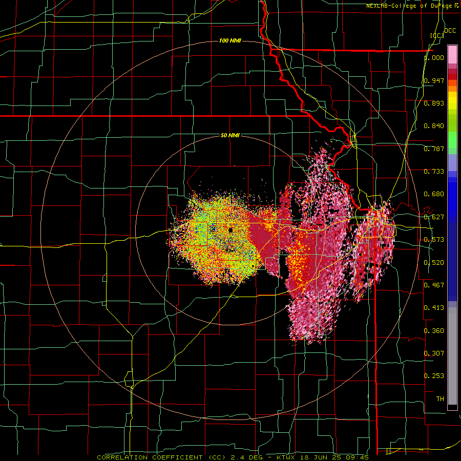This screenshot has width=461, height=461.
Task: Click the DCC label above the color scale
Action: click(x=450, y=31)
